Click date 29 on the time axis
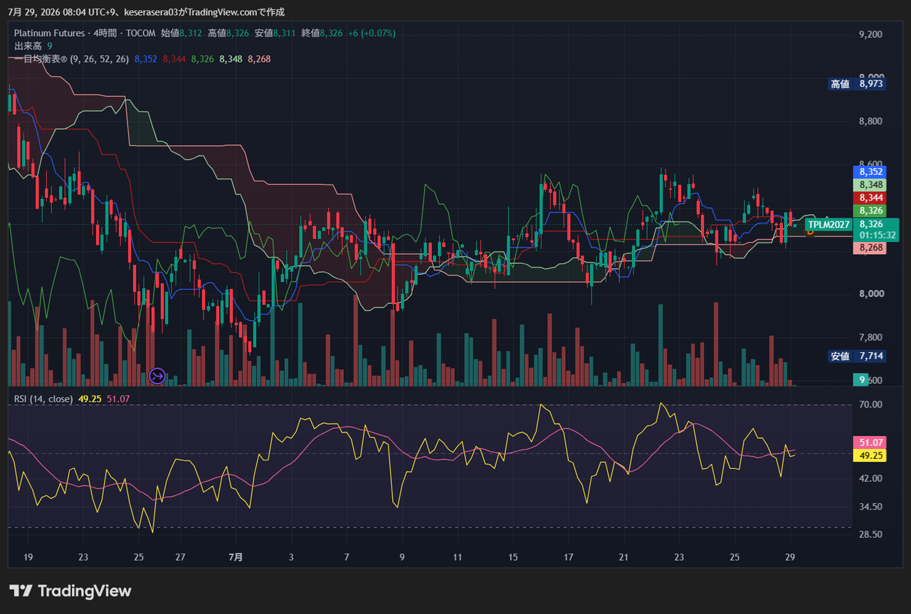This screenshot has width=911, height=614. pyautogui.click(x=789, y=558)
